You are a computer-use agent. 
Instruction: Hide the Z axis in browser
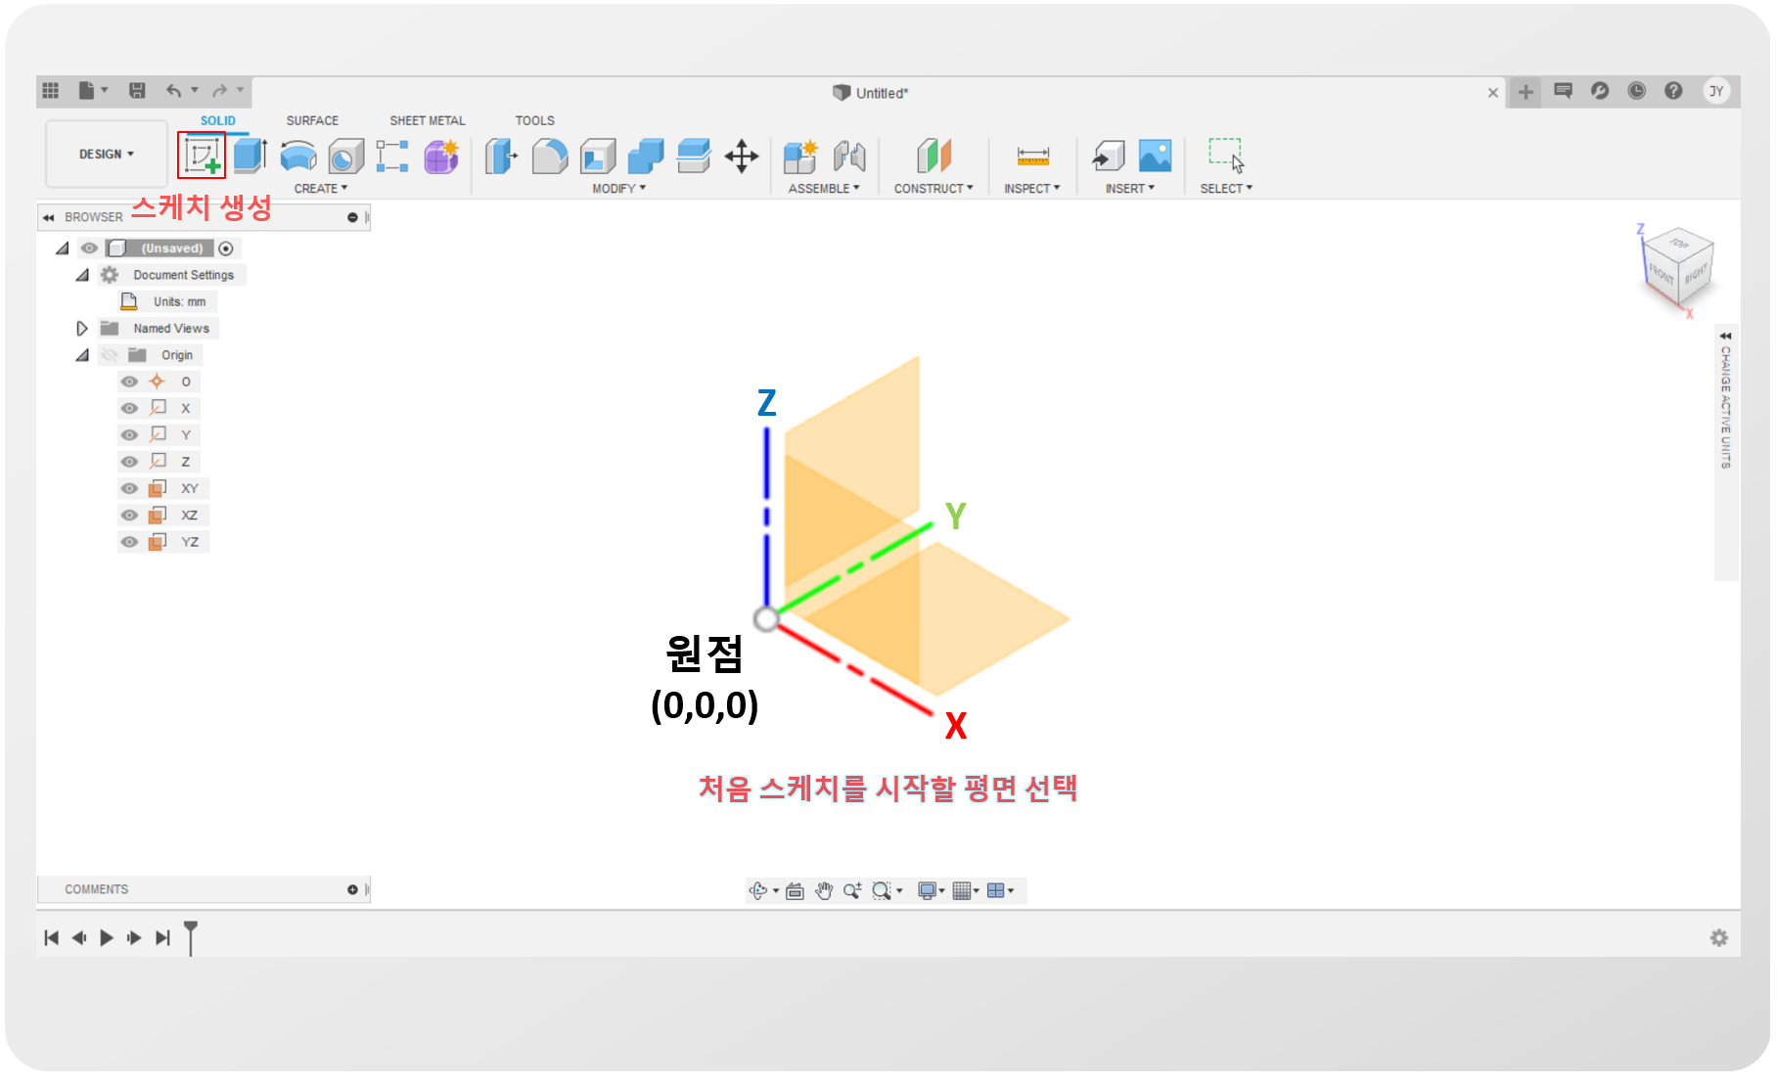[129, 462]
